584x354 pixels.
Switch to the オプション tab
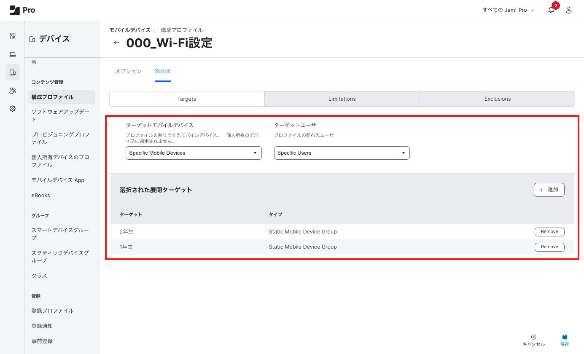pos(128,71)
